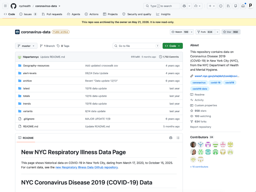Click the coronavirus-data repository avatar
Image resolution: width=256 pixels, height=192 pixels.
click(x=17, y=32)
